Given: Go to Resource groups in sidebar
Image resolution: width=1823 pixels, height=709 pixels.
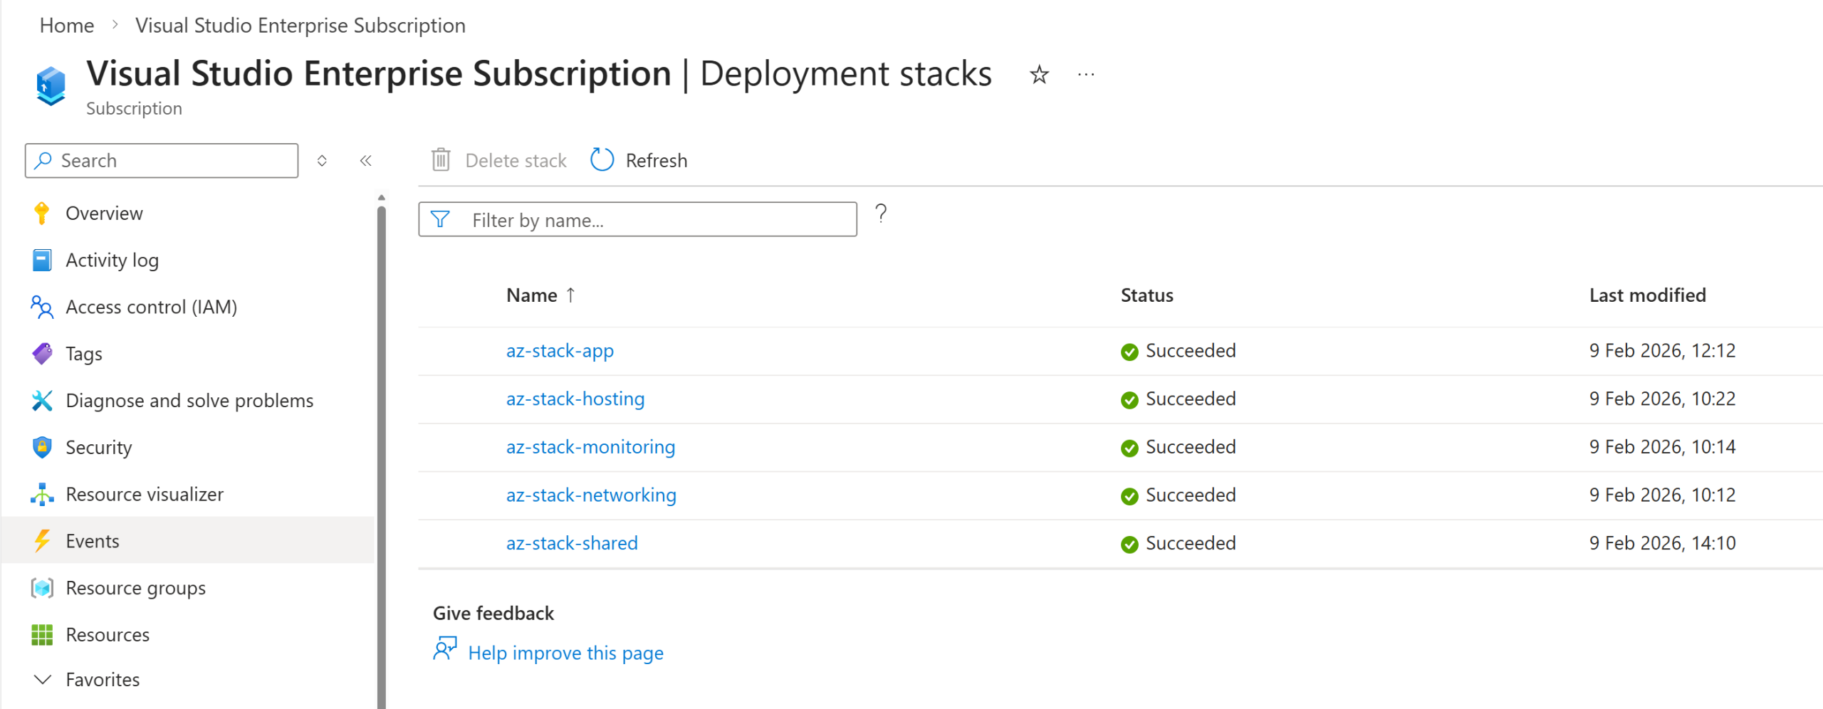Looking at the screenshot, I should coord(135,588).
